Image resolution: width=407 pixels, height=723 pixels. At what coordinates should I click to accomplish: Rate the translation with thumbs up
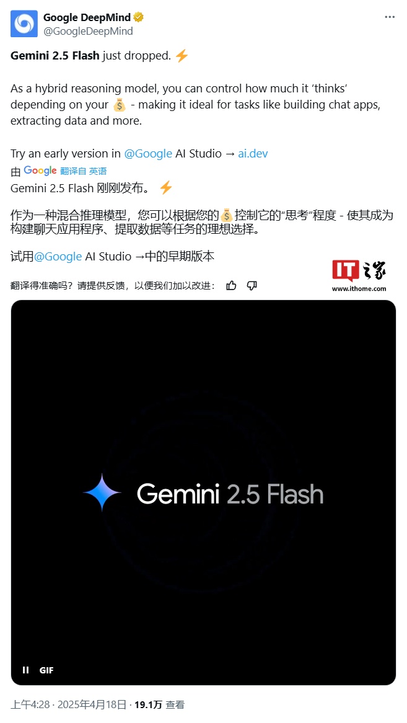coord(231,285)
